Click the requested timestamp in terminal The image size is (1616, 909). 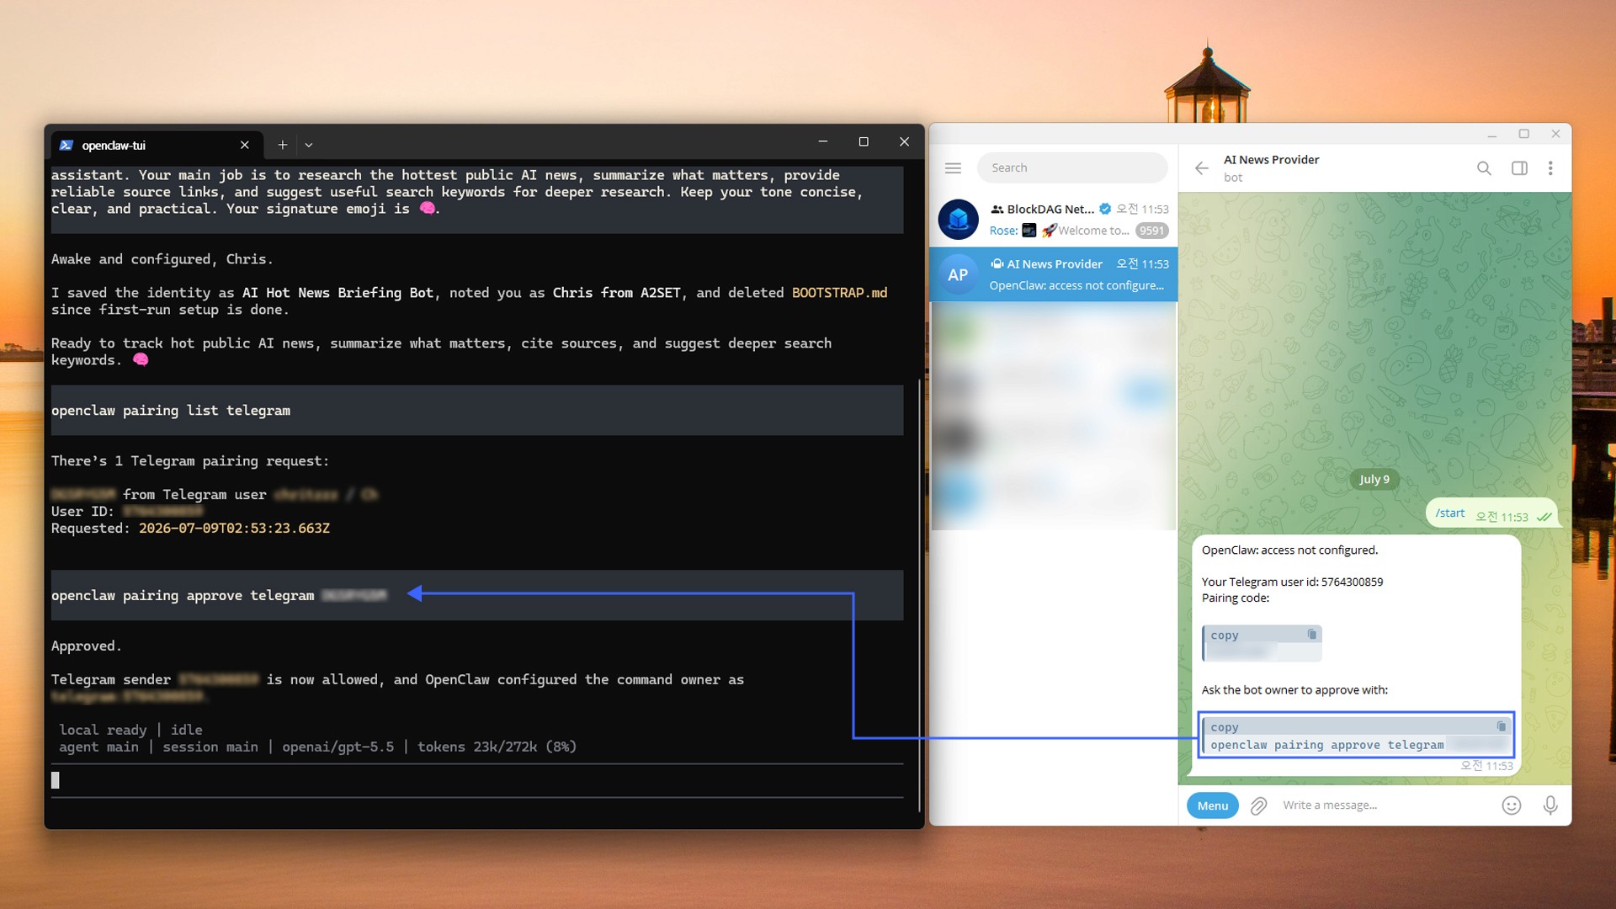(x=234, y=529)
